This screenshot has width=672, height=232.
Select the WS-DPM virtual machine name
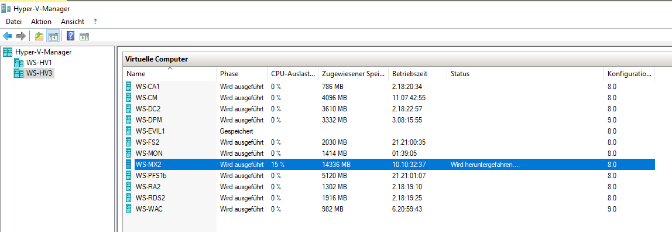click(x=149, y=120)
